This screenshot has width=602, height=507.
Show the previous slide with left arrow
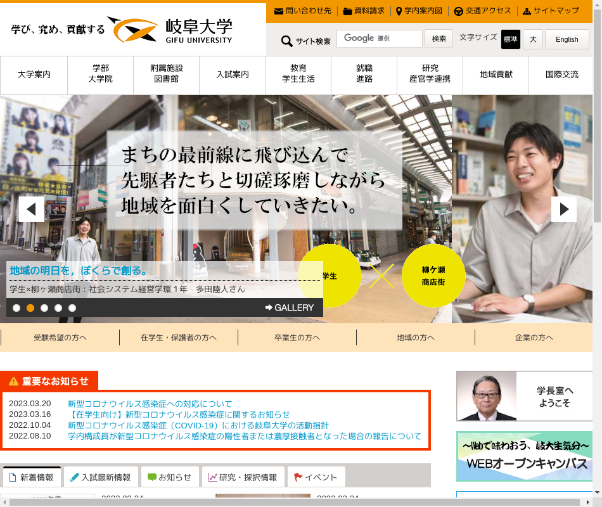pyautogui.click(x=32, y=209)
